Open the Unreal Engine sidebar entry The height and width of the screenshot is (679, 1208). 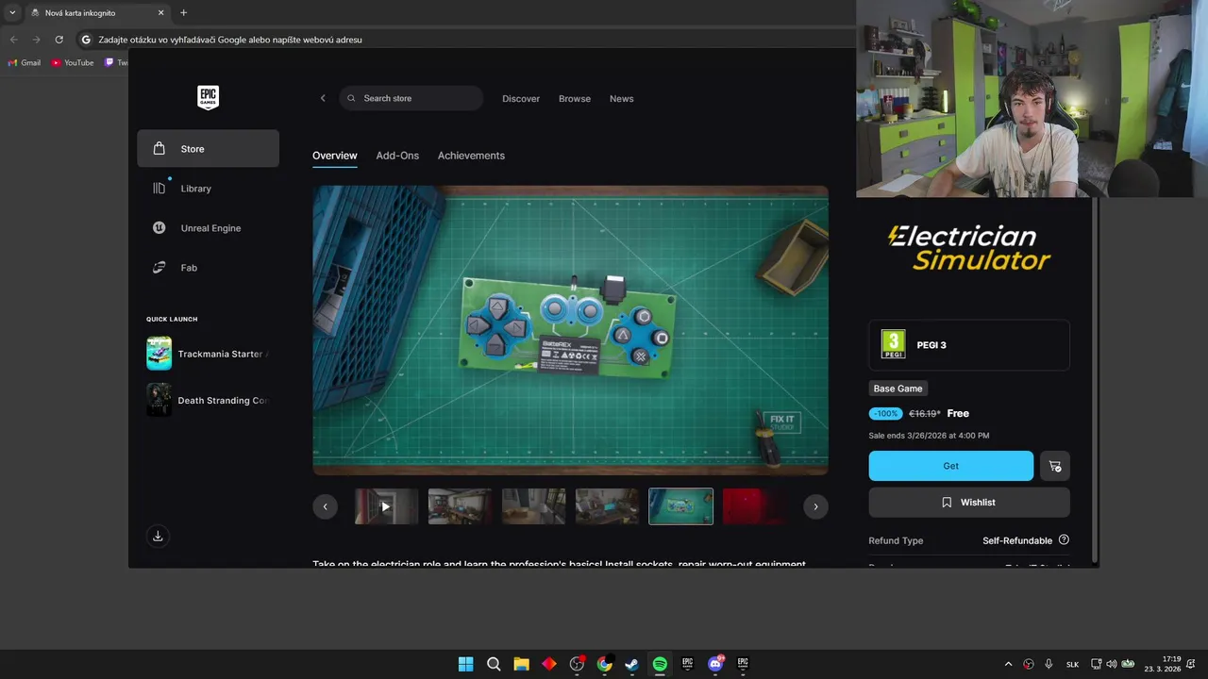pyautogui.click(x=208, y=228)
